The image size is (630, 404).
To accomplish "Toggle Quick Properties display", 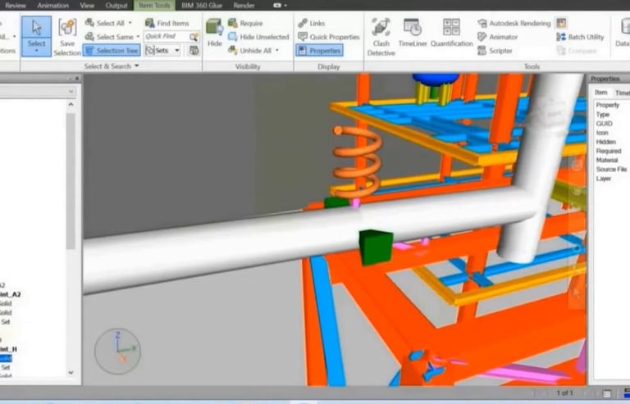I will pyautogui.click(x=329, y=37).
